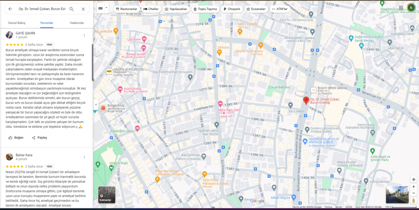Filter map by Yapılacaklar chip

(x=176, y=9)
